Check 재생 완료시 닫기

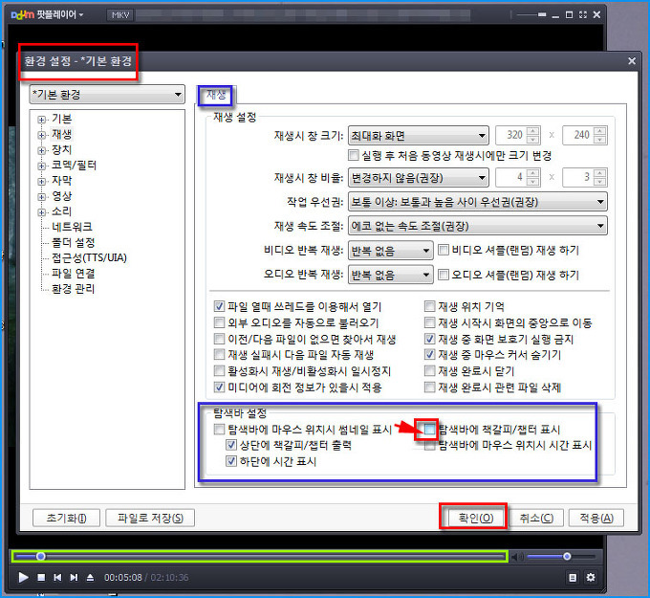click(430, 371)
